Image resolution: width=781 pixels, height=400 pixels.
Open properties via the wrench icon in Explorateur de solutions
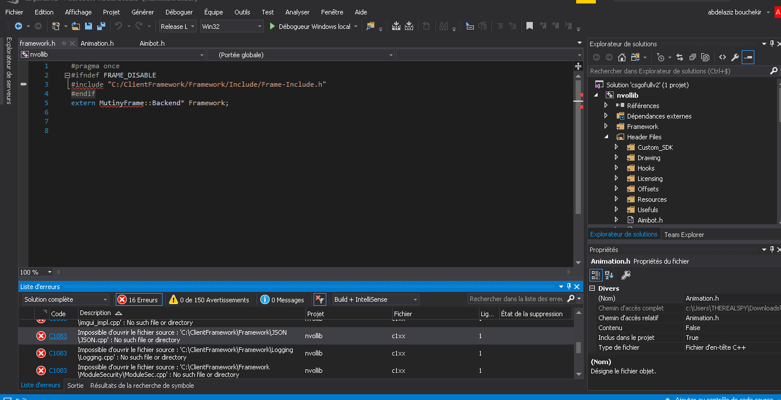pos(735,57)
